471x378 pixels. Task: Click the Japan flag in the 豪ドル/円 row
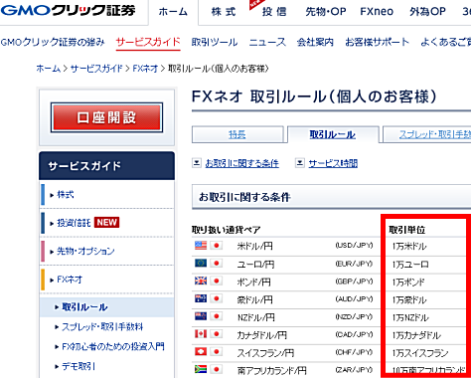pos(217,298)
